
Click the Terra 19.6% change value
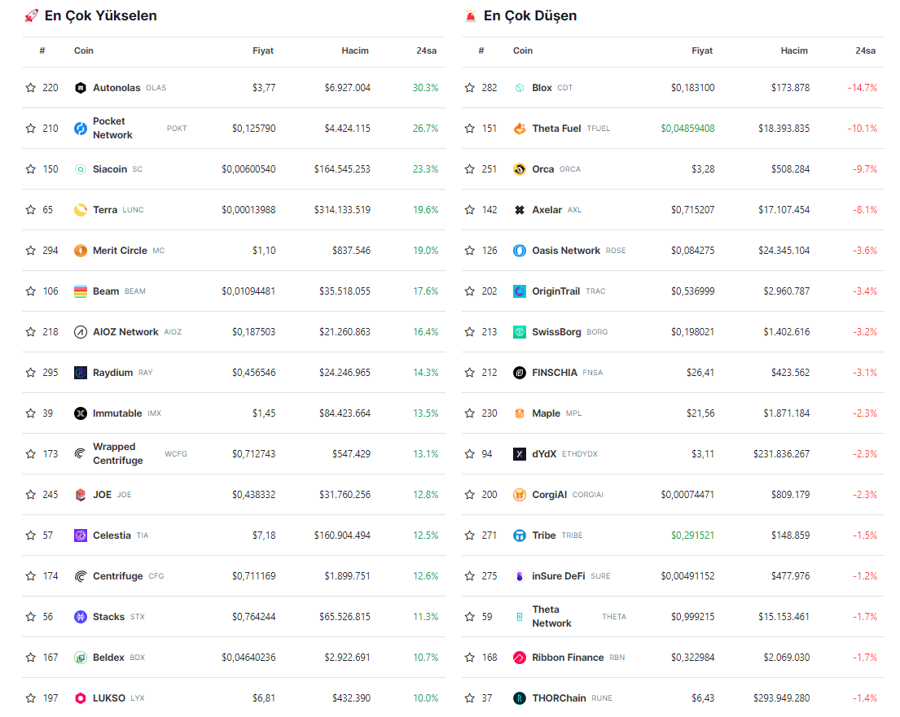coord(425,210)
